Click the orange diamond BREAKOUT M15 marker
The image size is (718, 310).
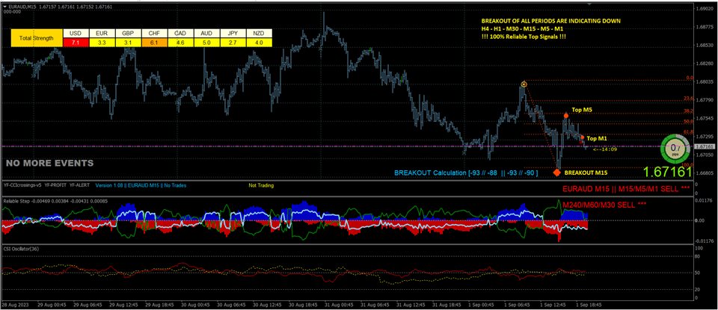[556, 173]
